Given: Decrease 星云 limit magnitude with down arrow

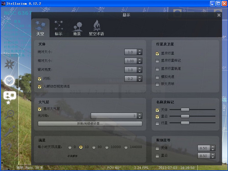Looking at the screenshot, I should click(x=212, y=157).
